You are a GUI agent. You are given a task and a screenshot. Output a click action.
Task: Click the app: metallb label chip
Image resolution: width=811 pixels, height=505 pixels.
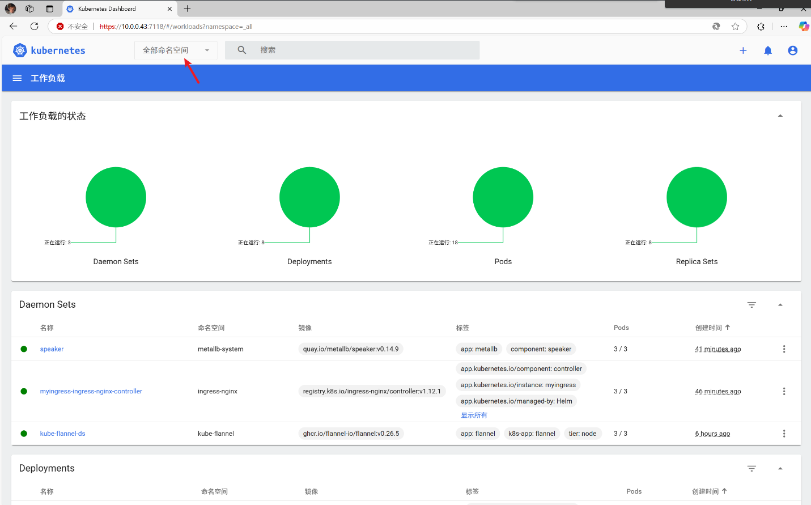point(479,349)
